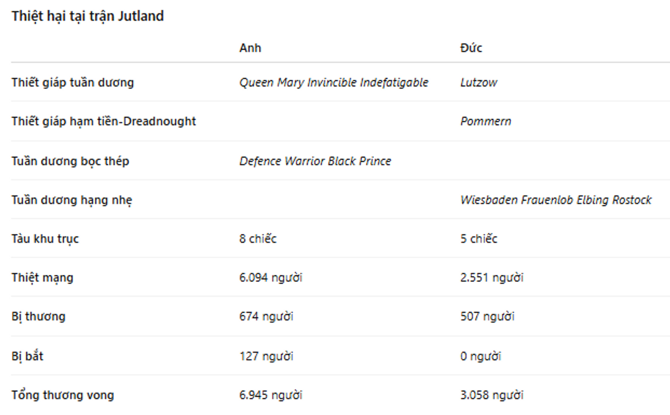Click the '127 người' captured cell

pyautogui.click(x=266, y=356)
